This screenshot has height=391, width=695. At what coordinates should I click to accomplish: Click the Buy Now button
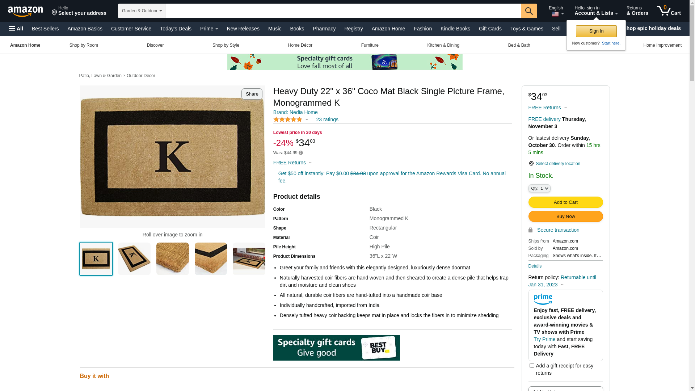point(565,216)
